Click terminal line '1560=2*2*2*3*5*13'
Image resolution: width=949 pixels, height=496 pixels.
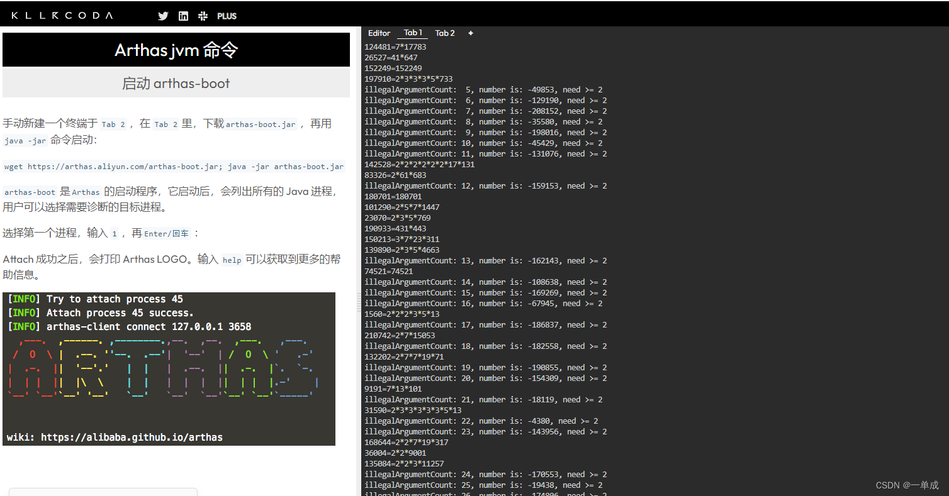pos(402,314)
